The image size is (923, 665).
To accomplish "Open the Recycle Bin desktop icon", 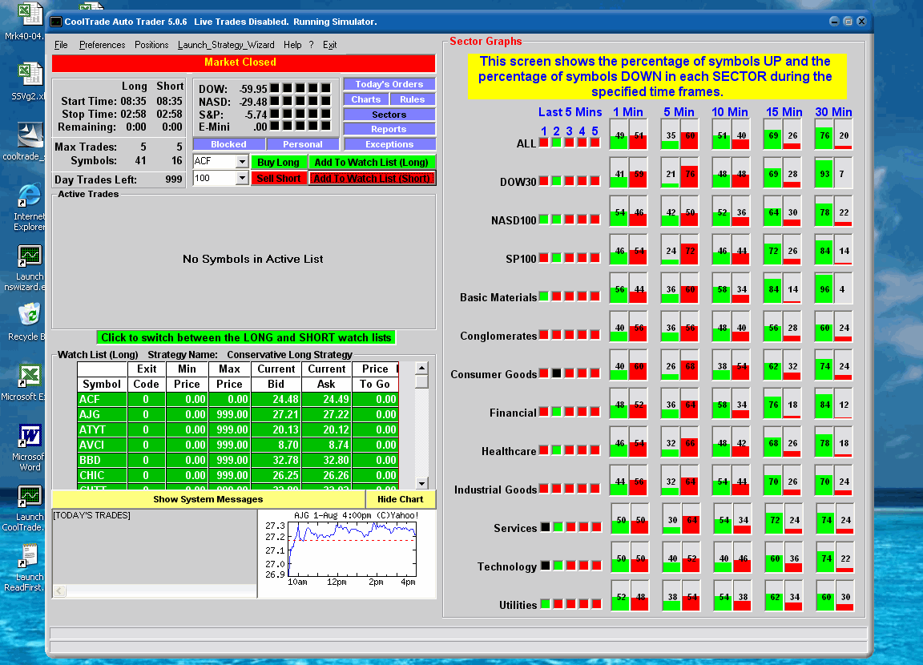I will pos(29,316).
